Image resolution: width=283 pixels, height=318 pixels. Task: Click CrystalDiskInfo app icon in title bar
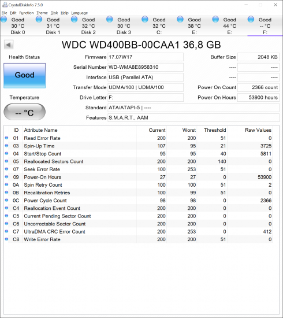(5, 5)
